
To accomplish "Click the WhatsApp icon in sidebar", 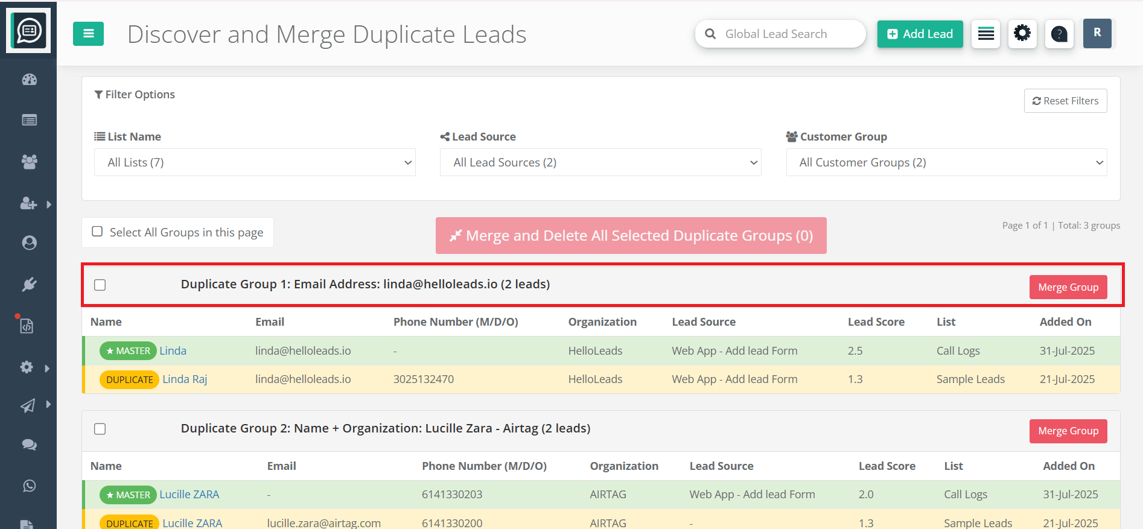I will point(29,486).
